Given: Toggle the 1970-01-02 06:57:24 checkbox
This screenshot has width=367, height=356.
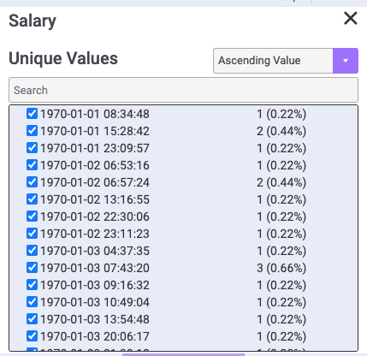Looking at the screenshot, I should pyautogui.click(x=32, y=181).
